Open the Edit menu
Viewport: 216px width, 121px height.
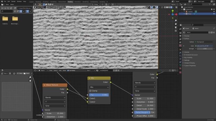click(x=9, y=1)
